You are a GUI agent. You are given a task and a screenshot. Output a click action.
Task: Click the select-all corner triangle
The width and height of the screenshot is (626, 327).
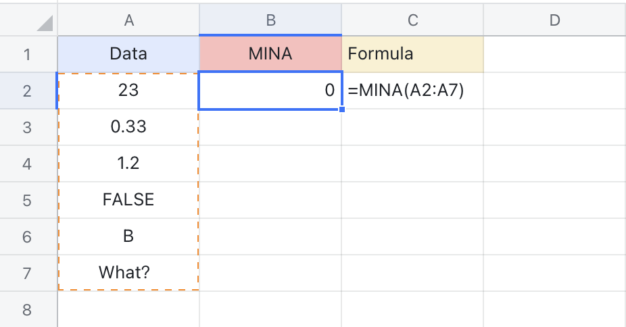click(45, 24)
